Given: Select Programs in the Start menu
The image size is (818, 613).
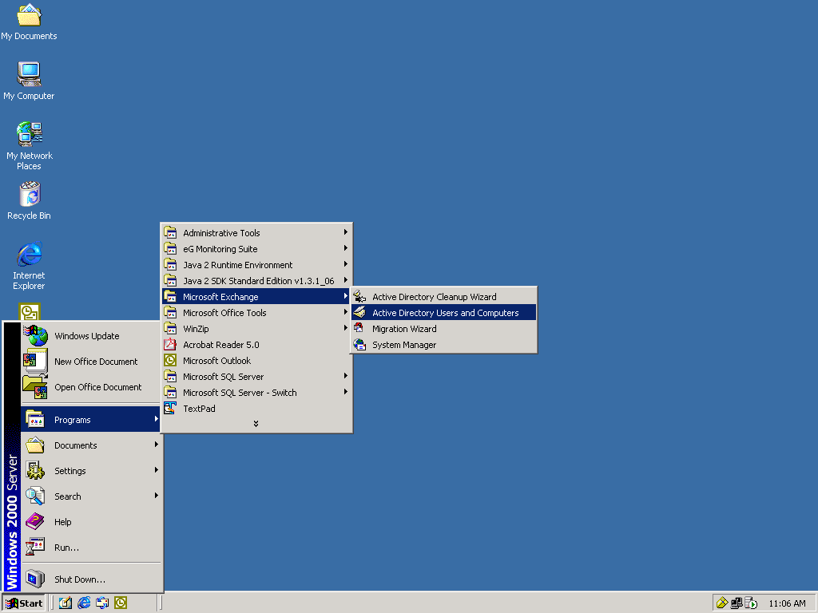Looking at the screenshot, I should [91, 420].
